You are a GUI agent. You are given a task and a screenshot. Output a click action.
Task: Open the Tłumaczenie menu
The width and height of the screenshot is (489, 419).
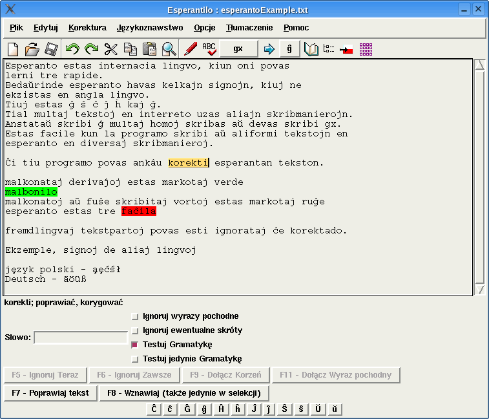[x=249, y=28]
